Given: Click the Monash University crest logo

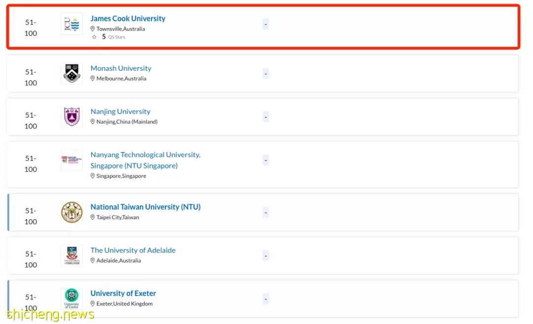Looking at the screenshot, I should pos(72,74).
